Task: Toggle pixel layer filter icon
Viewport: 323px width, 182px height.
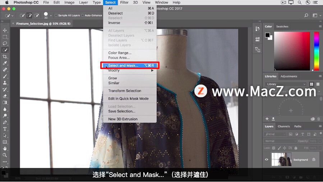Action: [290, 134]
